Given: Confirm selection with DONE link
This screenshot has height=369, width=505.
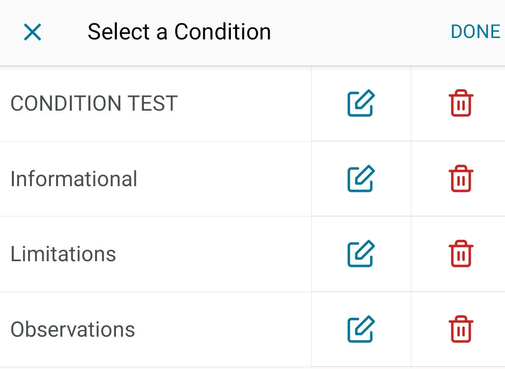Looking at the screenshot, I should 475,32.
